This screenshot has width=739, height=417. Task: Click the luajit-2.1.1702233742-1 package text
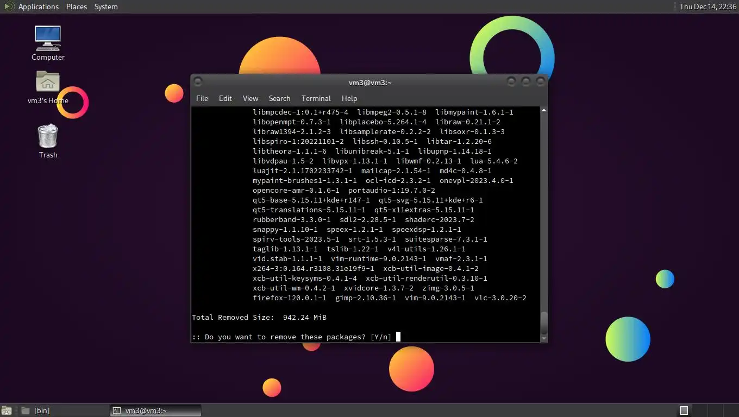303,171
